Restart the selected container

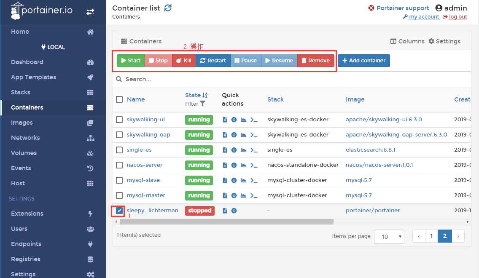(213, 60)
